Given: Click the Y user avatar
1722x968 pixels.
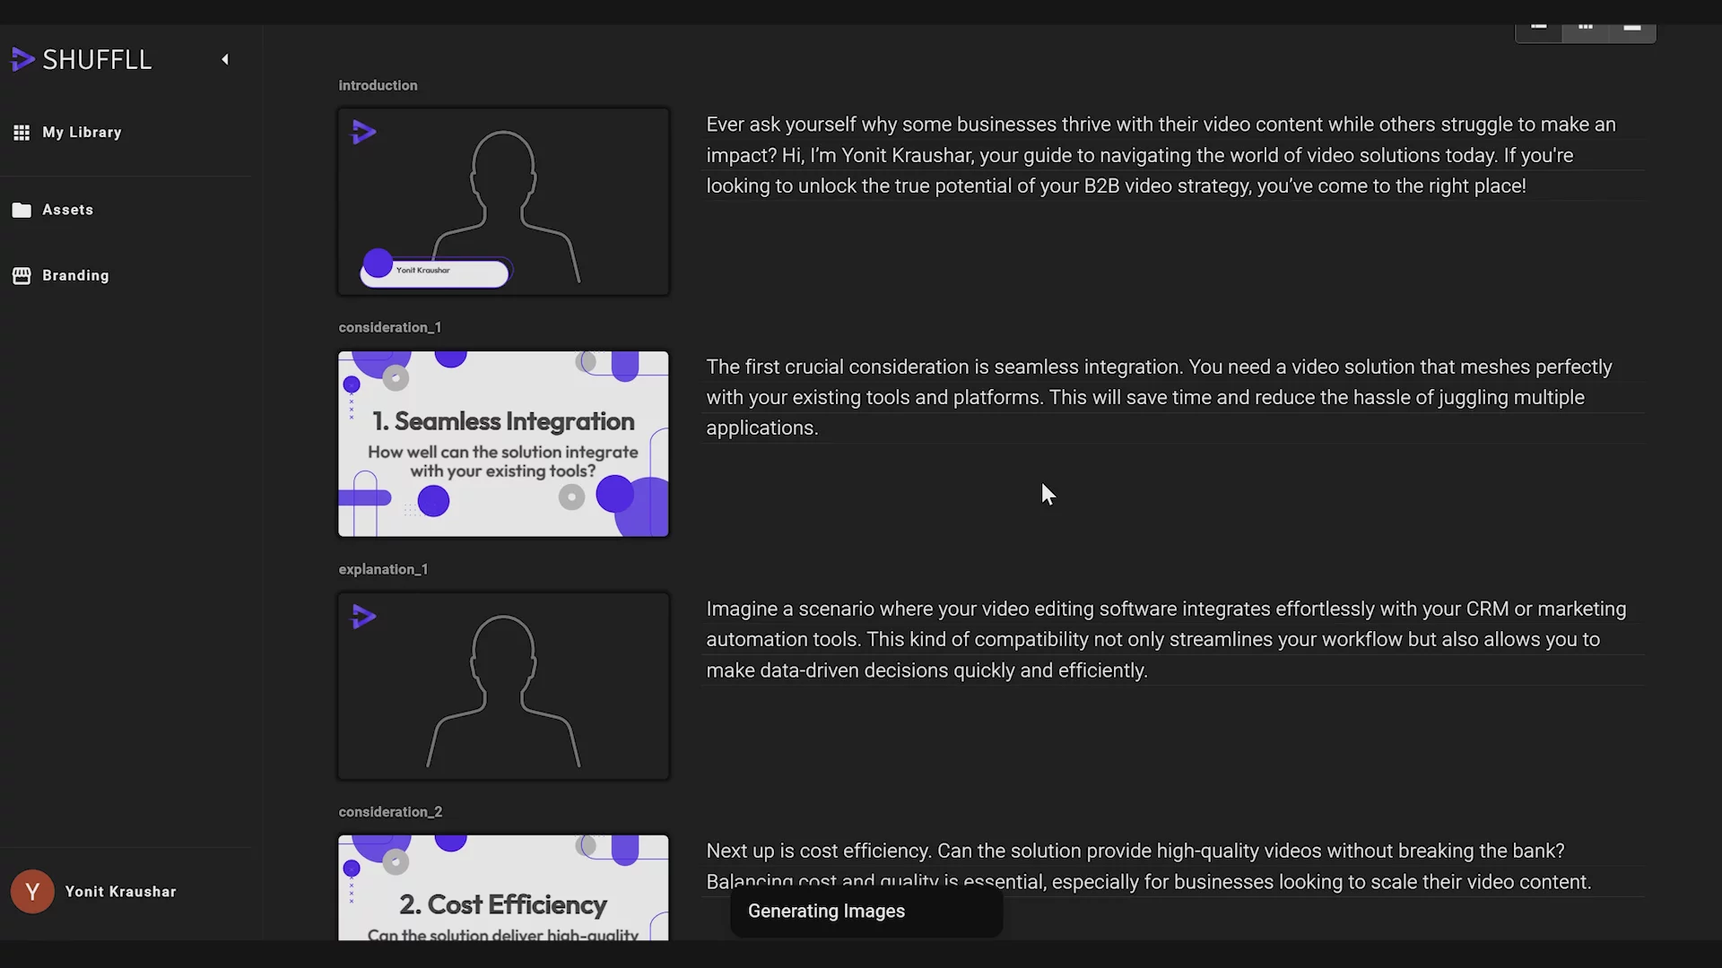Looking at the screenshot, I should pyautogui.click(x=32, y=891).
